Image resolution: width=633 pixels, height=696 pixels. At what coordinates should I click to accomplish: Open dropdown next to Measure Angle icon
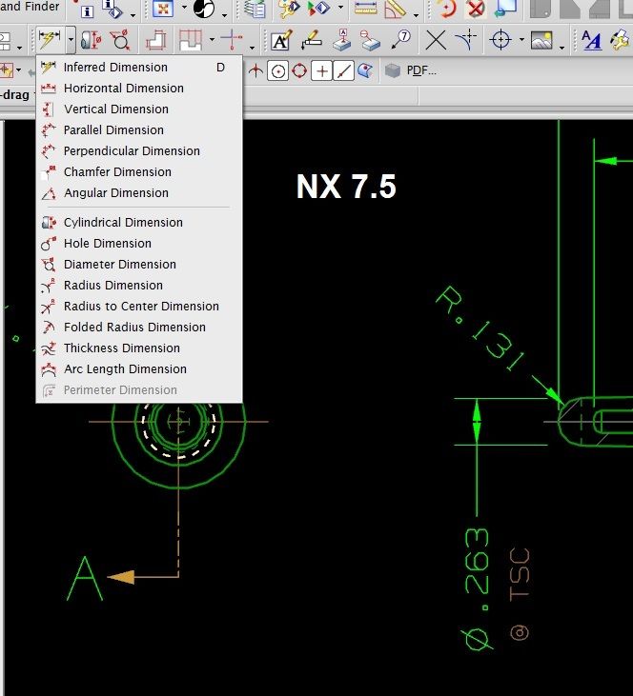(416, 15)
